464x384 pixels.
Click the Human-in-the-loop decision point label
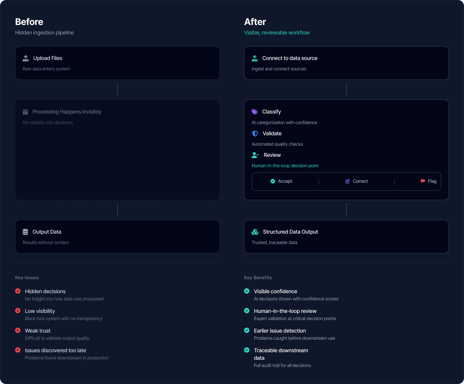coord(285,165)
